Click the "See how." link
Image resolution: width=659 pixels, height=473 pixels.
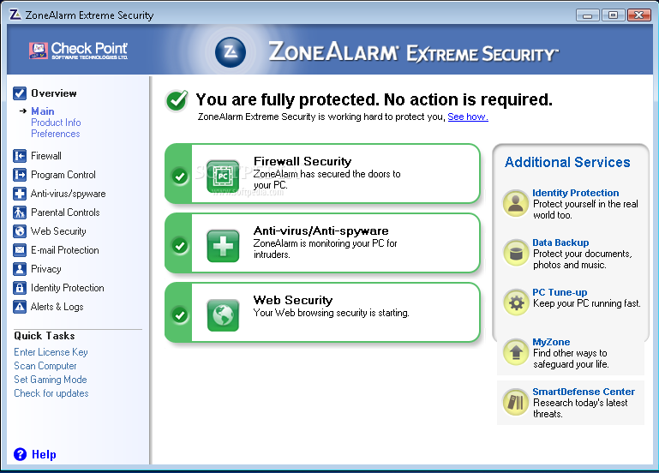[x=467, y=117]
